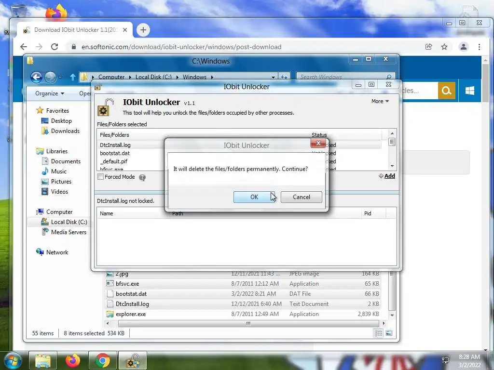Open the Windows Start menu
The image size is (494, 370).
pos(13,360)
